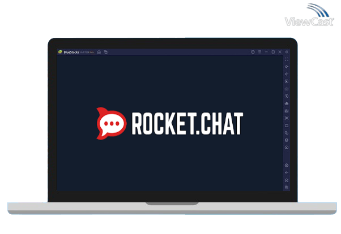This screenshot has width=341, height=234.
Task: Enter fullscreen mode from sidebar
Action: 287,59
